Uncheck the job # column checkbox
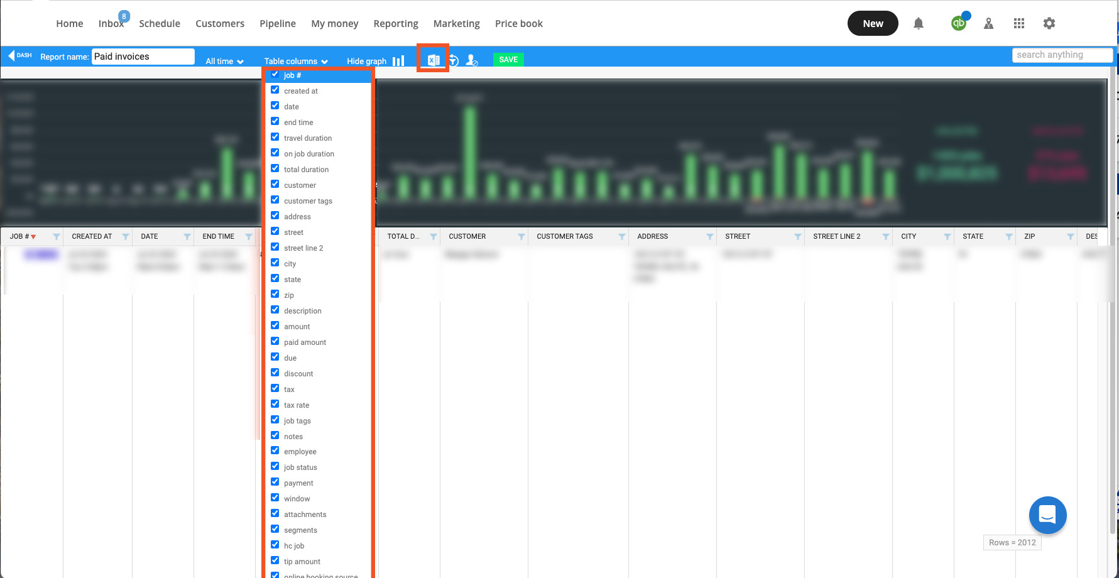The width and height of the screenshot is (1119, 578). (275, 74)
